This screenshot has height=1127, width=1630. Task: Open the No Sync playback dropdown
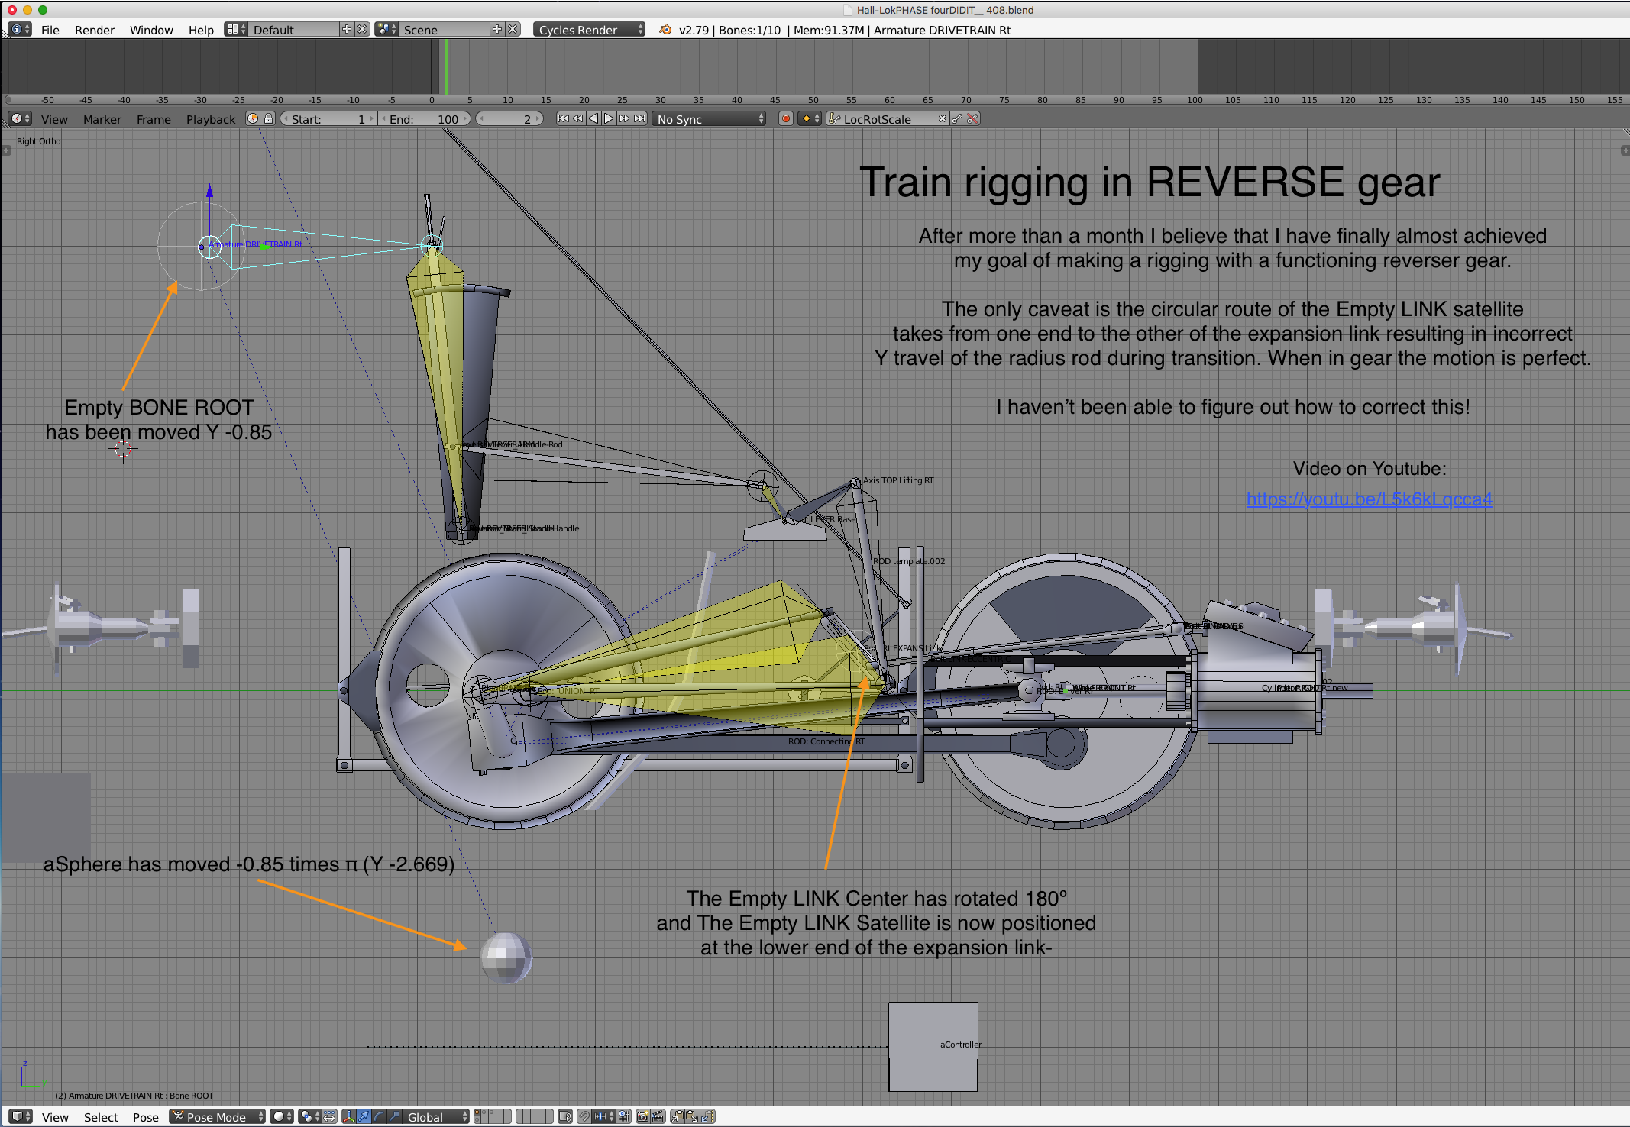tap(709, 119)
